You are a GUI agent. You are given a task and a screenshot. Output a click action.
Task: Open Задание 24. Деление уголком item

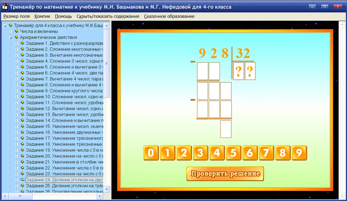coord(65,180)
